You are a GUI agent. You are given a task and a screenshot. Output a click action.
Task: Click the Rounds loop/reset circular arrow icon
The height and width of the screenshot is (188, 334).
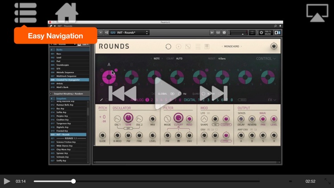(168, 46)
